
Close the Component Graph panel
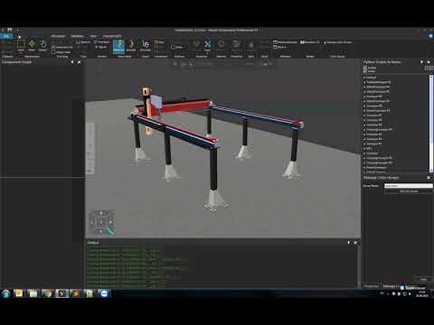tap(79, 62)
